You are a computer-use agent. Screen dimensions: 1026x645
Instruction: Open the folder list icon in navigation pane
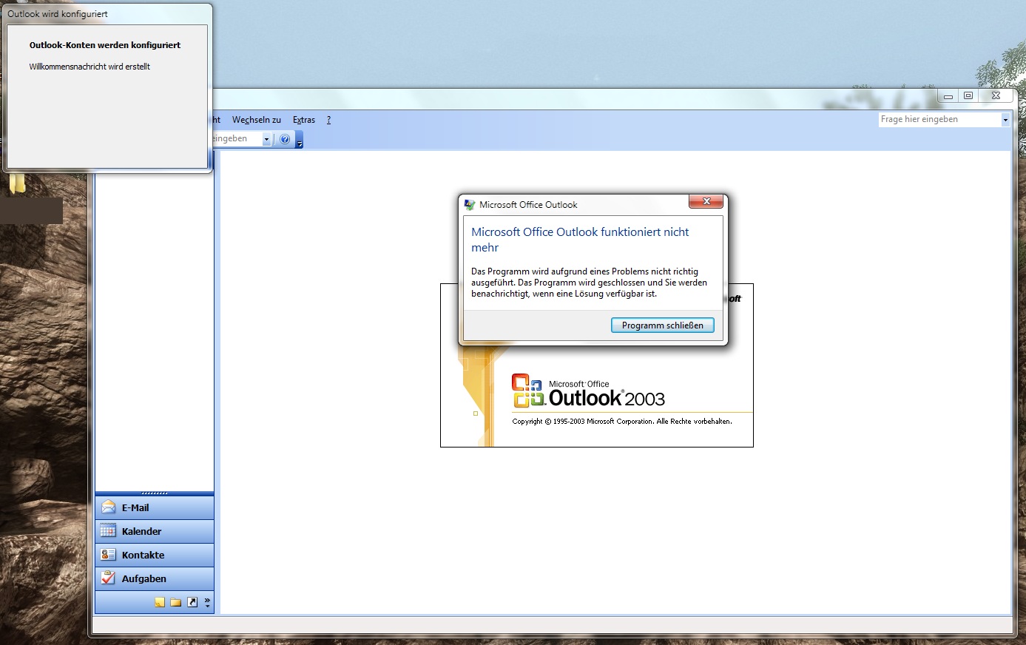[176, 602]
